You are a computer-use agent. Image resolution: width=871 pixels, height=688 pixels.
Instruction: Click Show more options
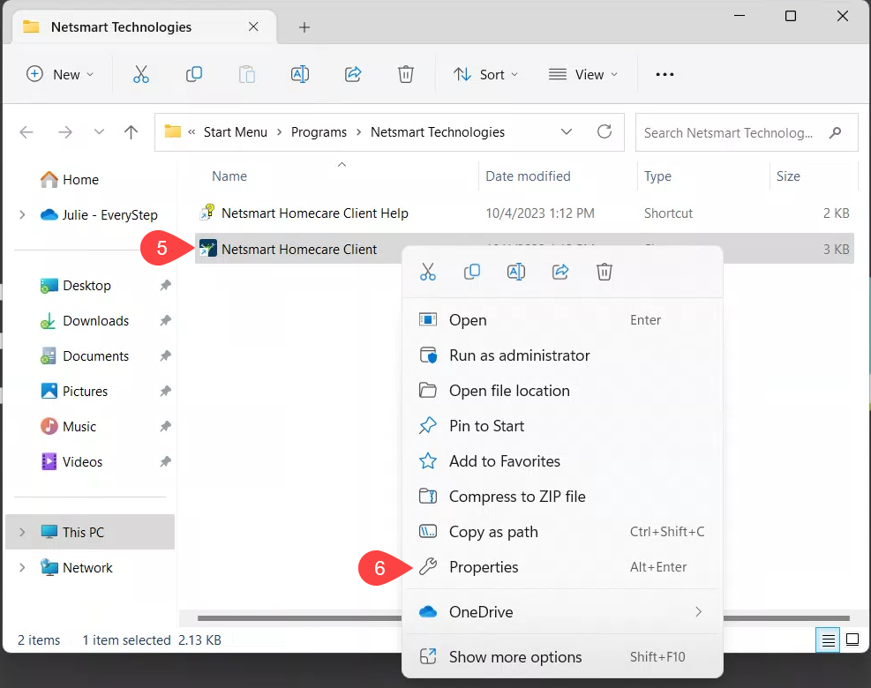(x=515, y=657)
